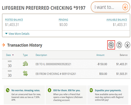The height and width of the screenshot is (105, 131).
Task: Click the percent icon on rates promo
Action: point(8,90)
